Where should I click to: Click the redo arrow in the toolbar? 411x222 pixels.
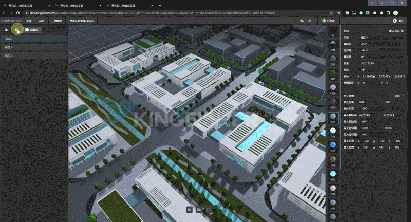click(310, 21)
